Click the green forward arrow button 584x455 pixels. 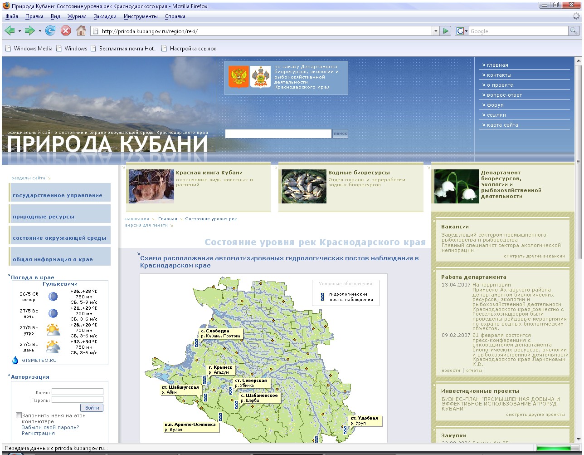point(30,31)
